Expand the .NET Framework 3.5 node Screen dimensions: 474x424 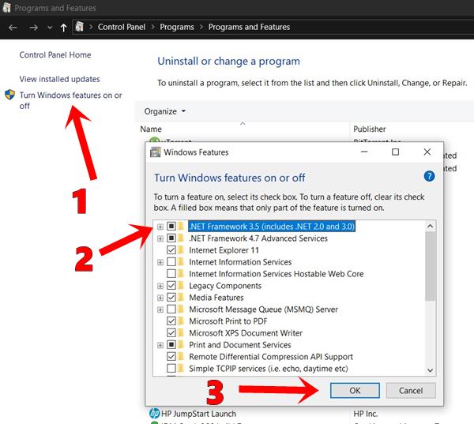pyautogui.click(x=160, y=227)
